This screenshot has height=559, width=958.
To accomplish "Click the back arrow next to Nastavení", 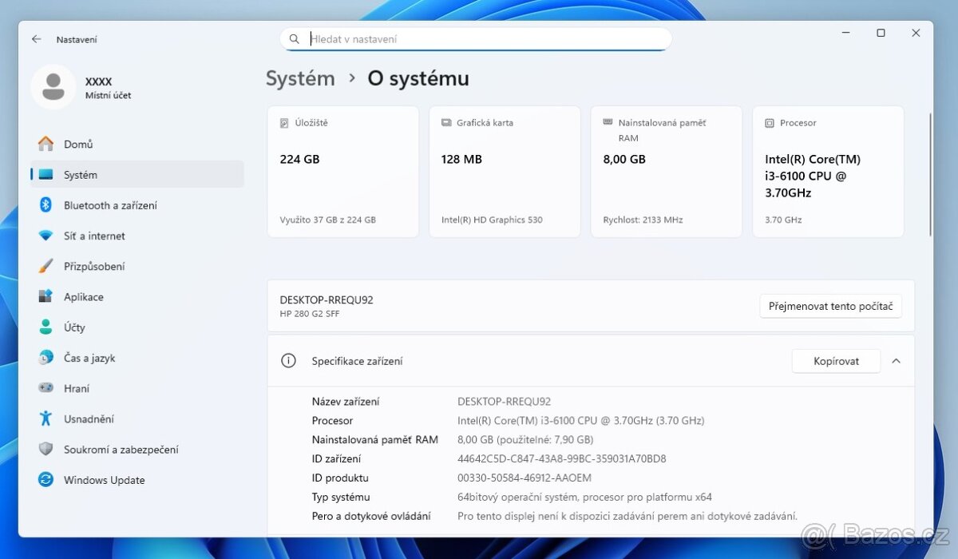I will [36, 39].
